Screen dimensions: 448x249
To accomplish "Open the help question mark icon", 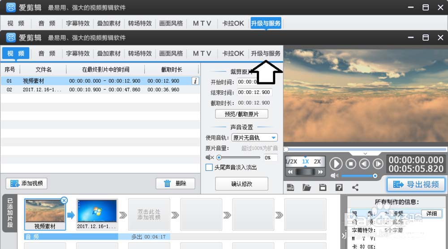I will (x=339, y=187).
